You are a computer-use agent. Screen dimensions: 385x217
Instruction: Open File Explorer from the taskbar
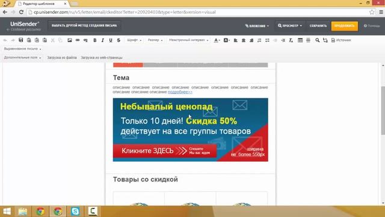[23, 212]
